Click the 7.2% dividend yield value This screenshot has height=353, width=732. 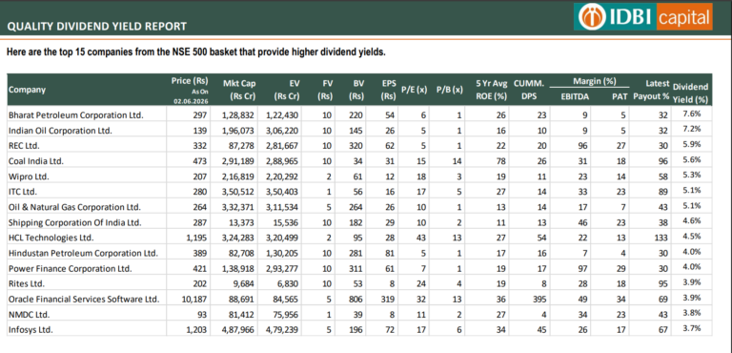coord(692,129)
